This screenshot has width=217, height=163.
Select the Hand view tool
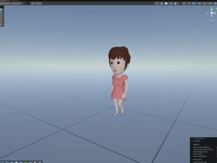pyautogui.click(x=1, y=10)
